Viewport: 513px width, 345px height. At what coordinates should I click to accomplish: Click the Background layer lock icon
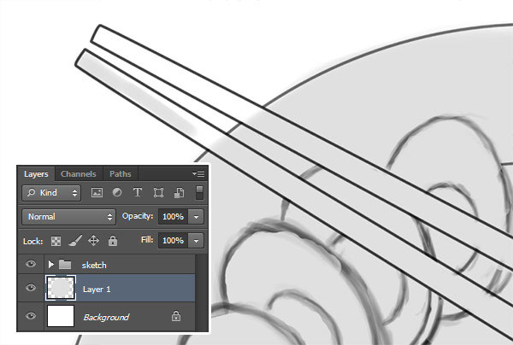176,316
